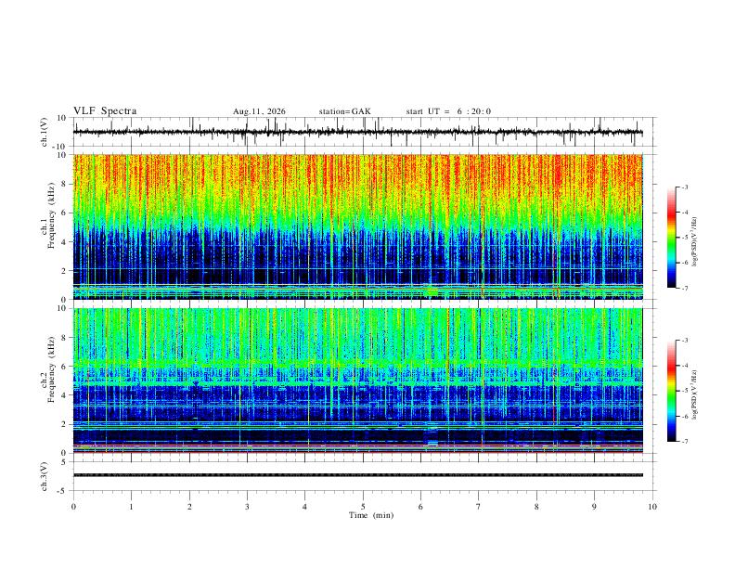This screenshot has height=568, width=735.
Task: Click the 10 minute tick on time axis
Action: (652, 507)
